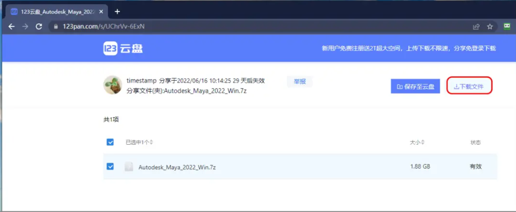Reload the page with refresh icon
Screen dimensions: 516x212
[39, 26]
